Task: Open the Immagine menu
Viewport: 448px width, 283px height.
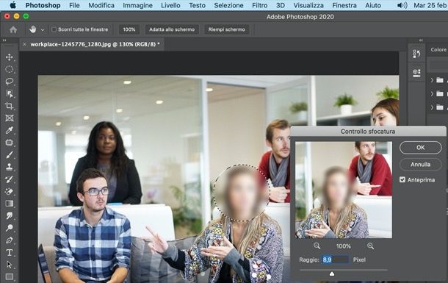Action: pyautogui.click(x=138, y=5)
